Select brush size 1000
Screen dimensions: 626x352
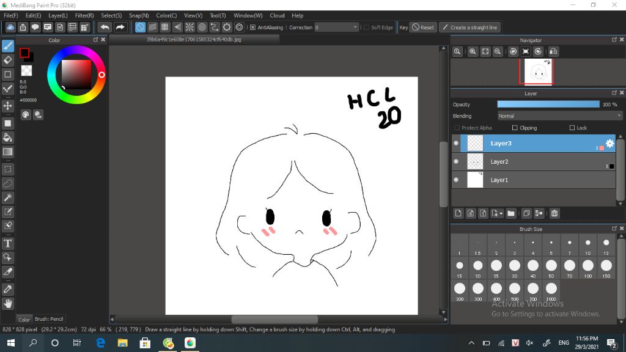tap(551, 291)
